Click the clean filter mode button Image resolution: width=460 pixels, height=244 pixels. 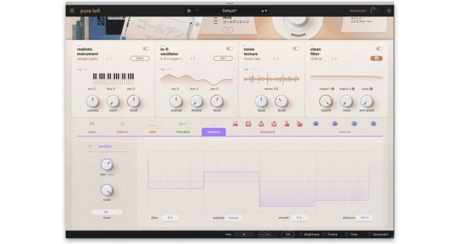(377, 58)
